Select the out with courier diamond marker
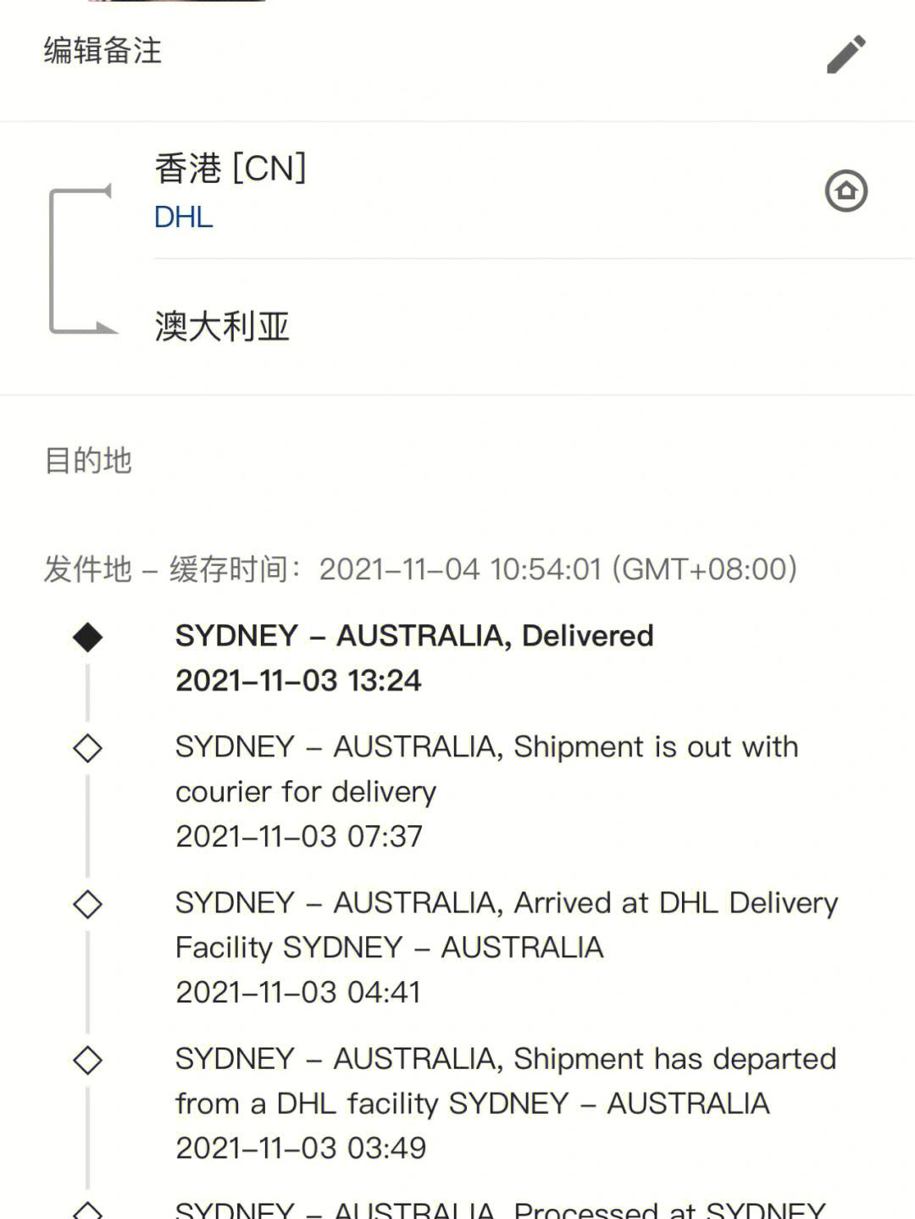This screenshot has height=1219, width=915. 87,748
